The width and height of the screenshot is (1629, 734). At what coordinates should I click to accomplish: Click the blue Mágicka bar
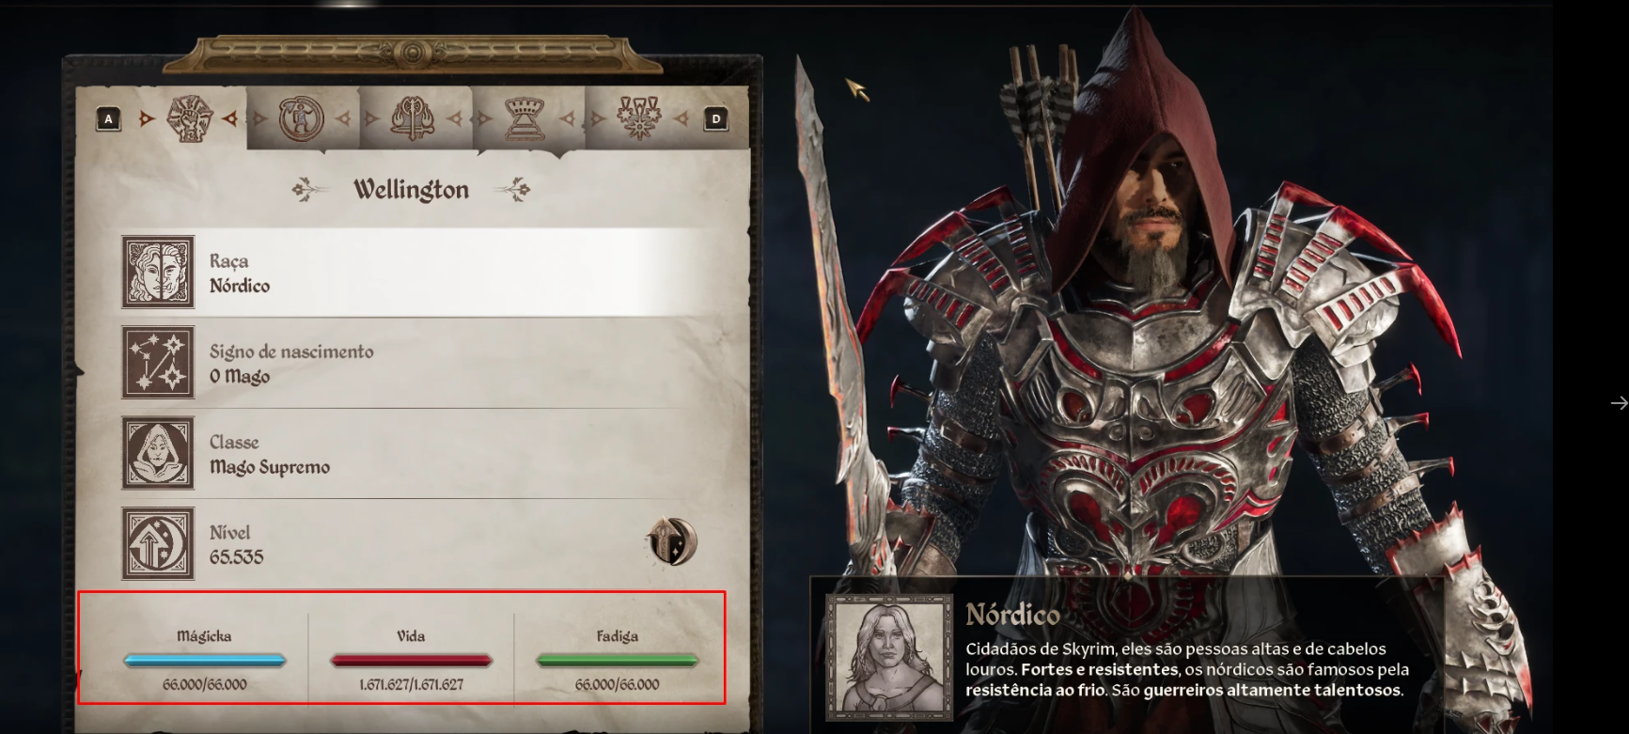[205, 661]
